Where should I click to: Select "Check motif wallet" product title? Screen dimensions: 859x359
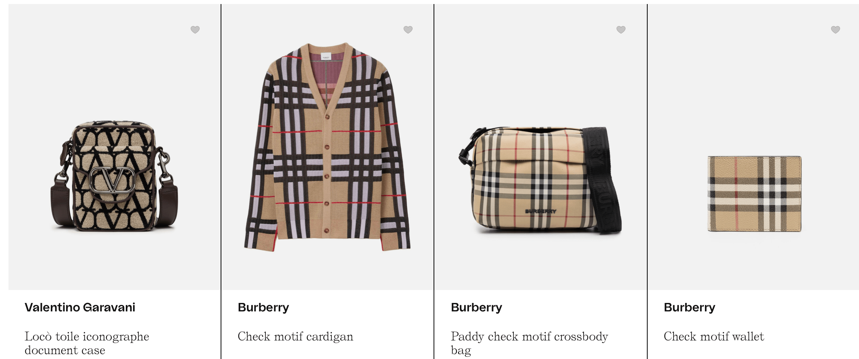coord(713,336)
